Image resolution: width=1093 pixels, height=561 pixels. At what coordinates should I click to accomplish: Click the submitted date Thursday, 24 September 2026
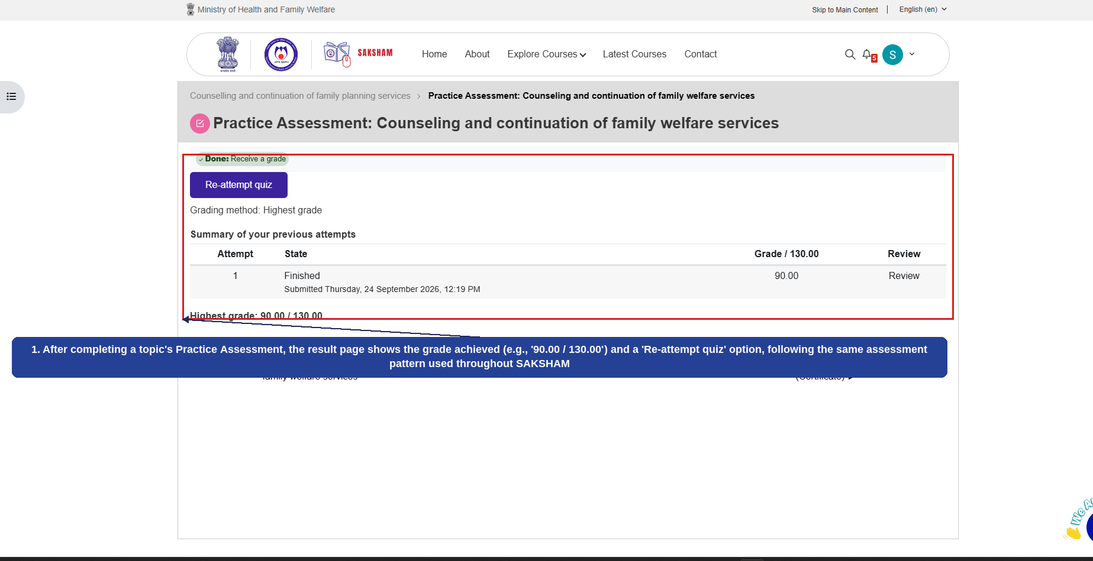tap(382, 289)
